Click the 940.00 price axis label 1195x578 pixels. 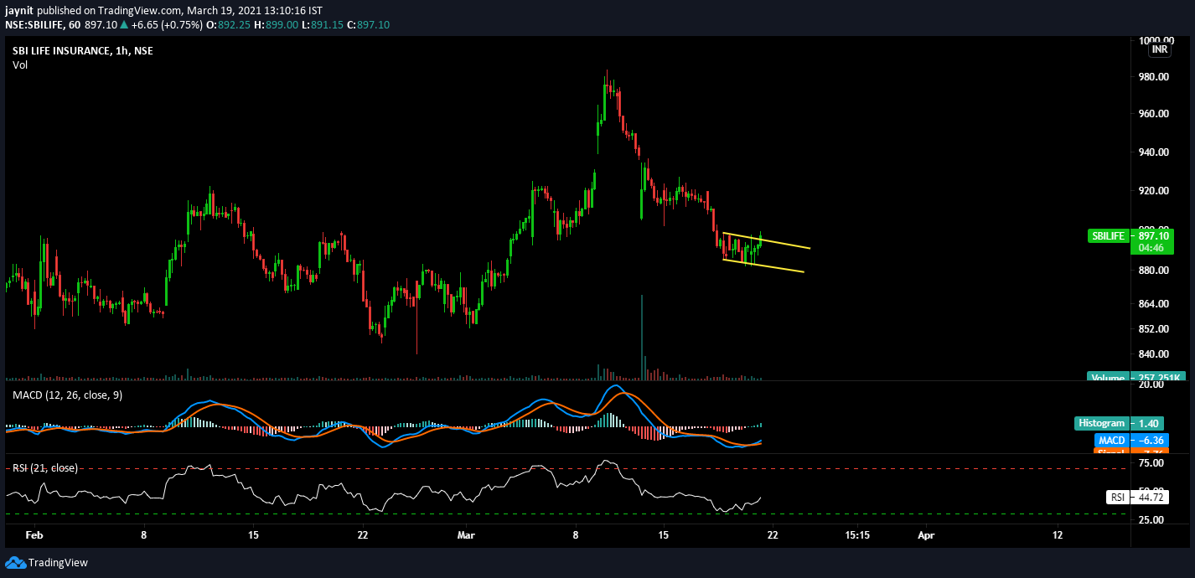pyautogui.click(x=1153, y=152)
